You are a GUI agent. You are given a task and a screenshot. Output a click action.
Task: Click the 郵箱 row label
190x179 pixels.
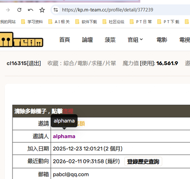[x=43, y=174]
